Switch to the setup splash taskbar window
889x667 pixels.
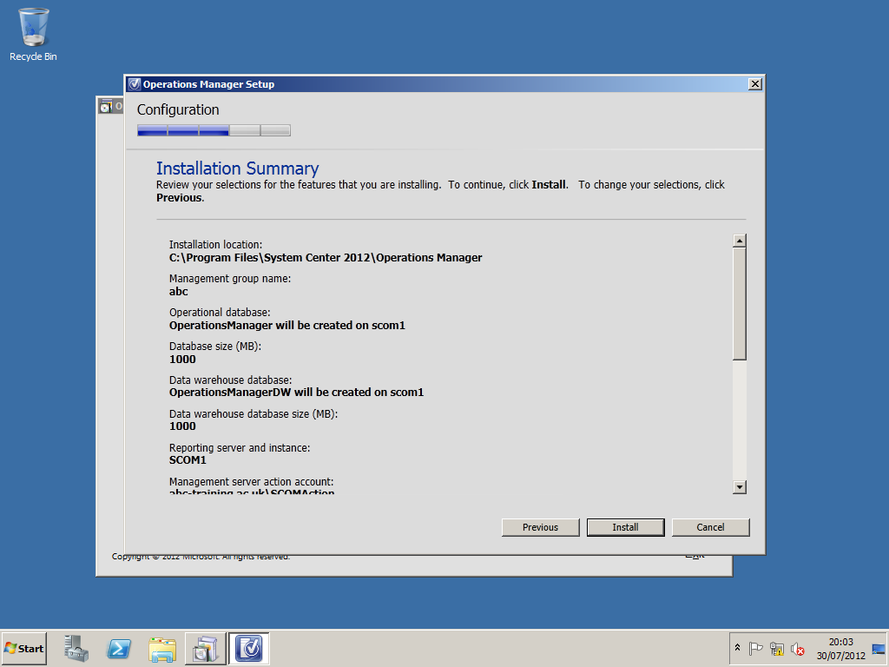(x=205, y=648)
